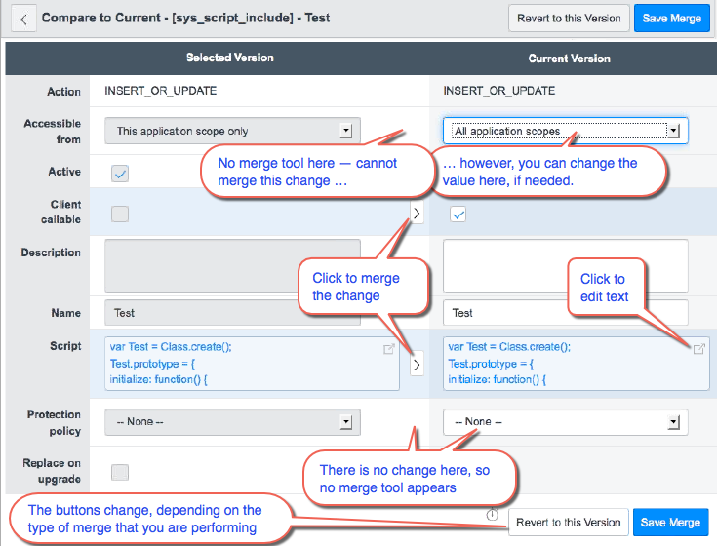The image size is (717, 546).
Task: Open Selected Version Protection policy dropdown
Action: (x=232, y=422)
